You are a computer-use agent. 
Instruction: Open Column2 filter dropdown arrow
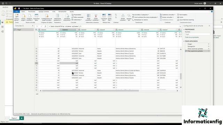(77, 30)
